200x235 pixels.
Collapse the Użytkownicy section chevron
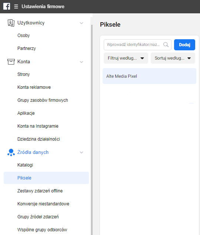(81, 23)
